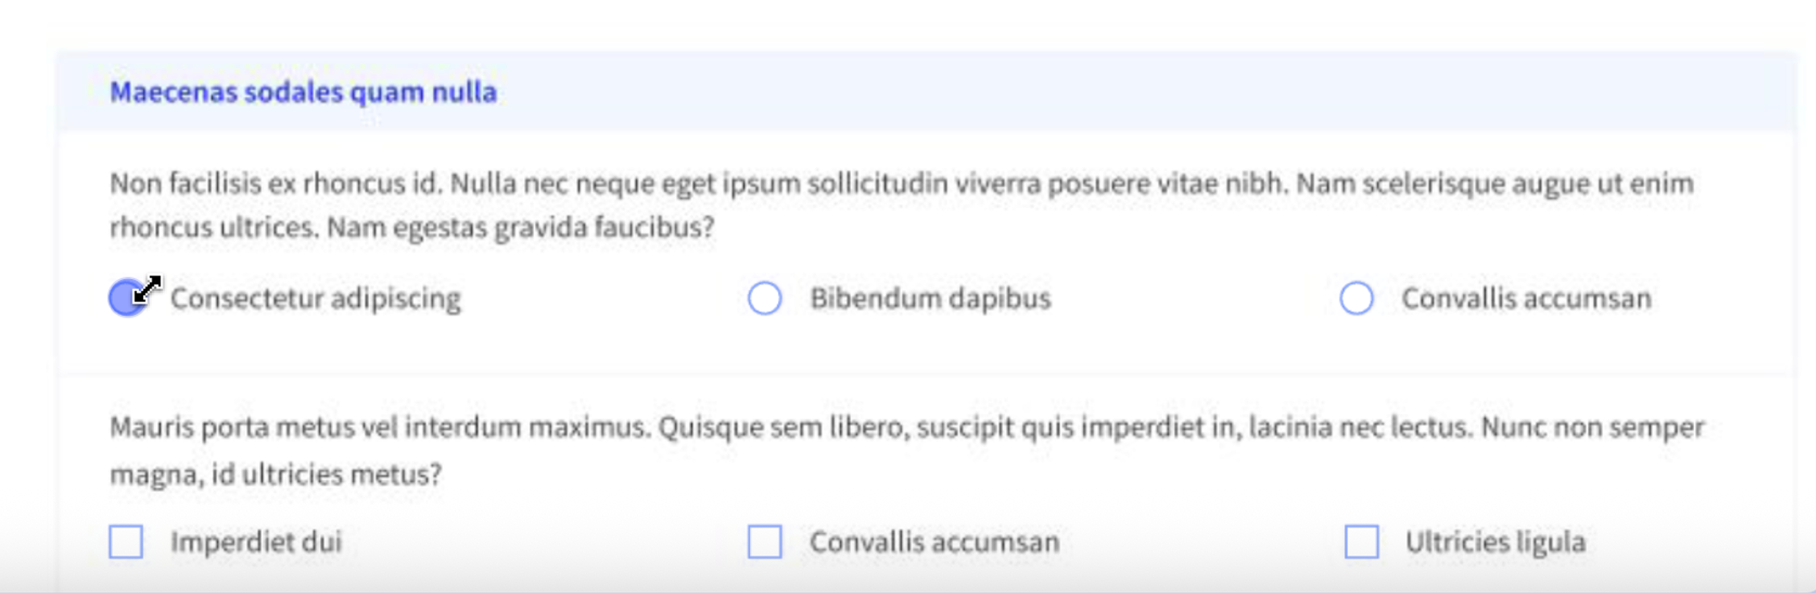Click the words magna, id ultricies metus
Viewport: 1816px width, 593px height.
(x=275, y=474)
